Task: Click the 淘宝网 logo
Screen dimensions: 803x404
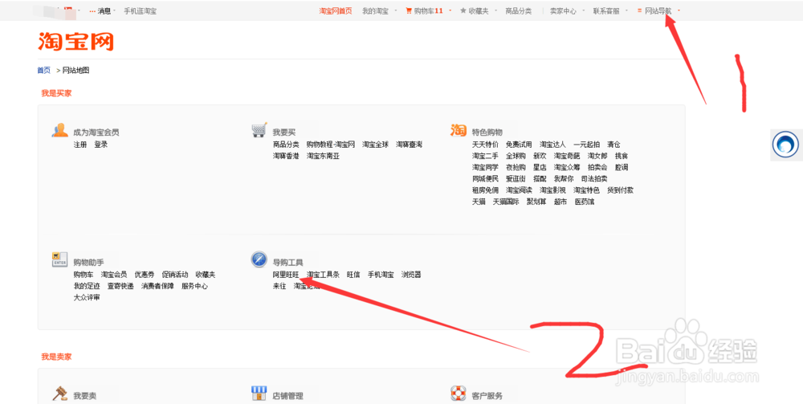Action: coord(75,42)
